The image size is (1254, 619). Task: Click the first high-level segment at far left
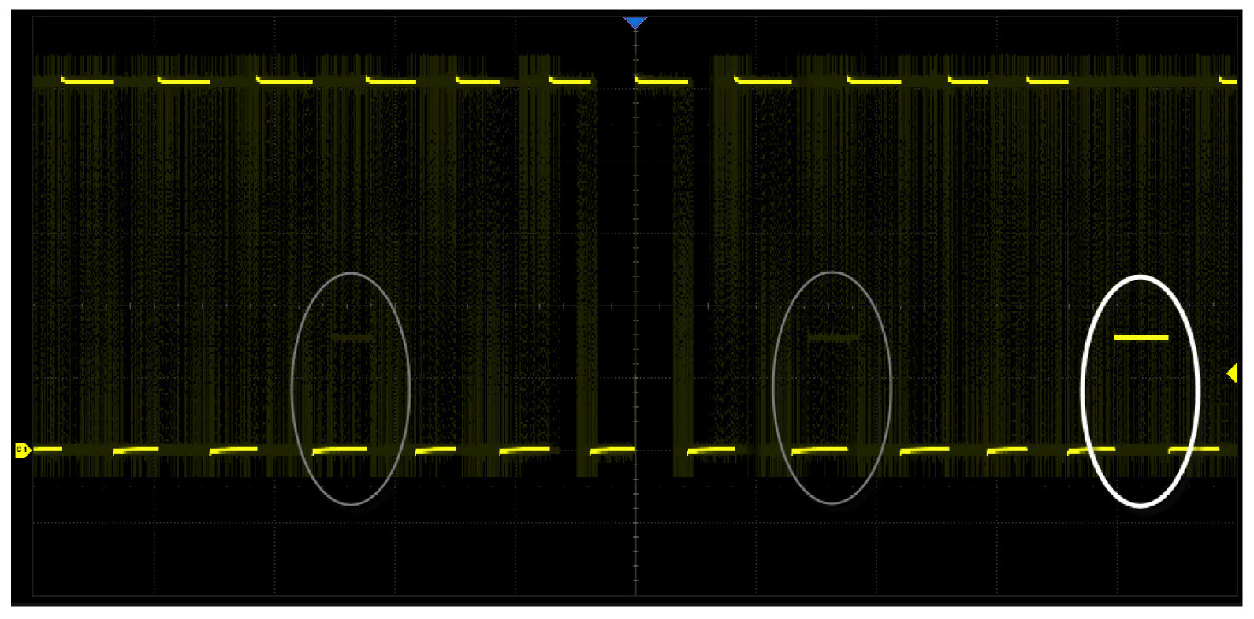(x=87, y=81)
